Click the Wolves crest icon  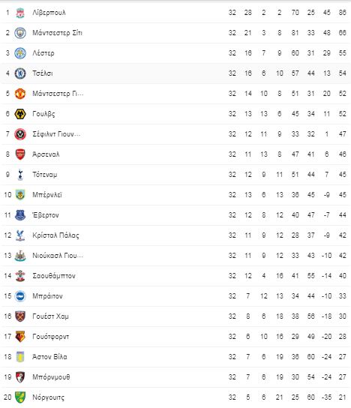tap(20, 114)
